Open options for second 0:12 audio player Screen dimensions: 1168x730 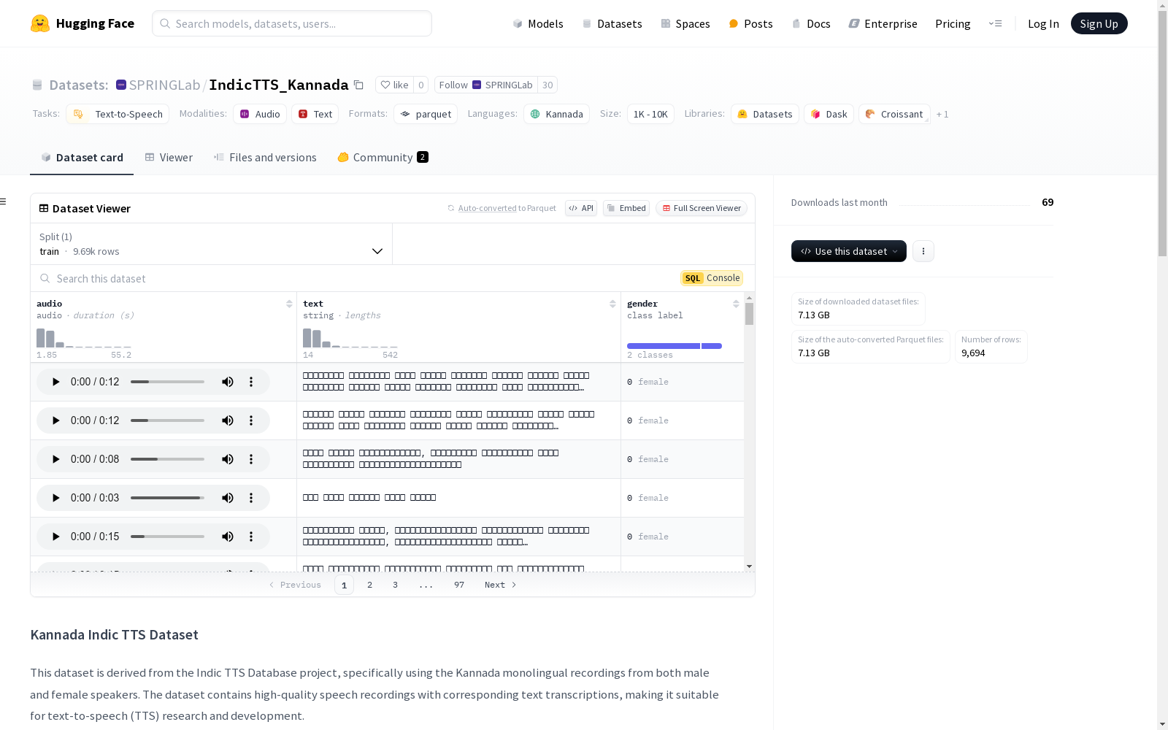coord(251,420)
